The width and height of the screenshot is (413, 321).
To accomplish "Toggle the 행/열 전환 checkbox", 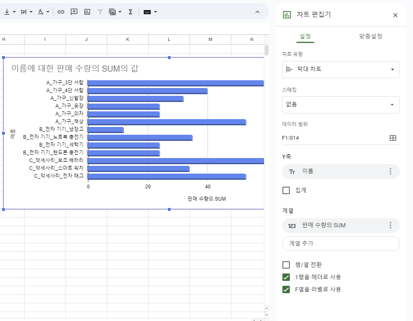I will [x=286, y=264].
